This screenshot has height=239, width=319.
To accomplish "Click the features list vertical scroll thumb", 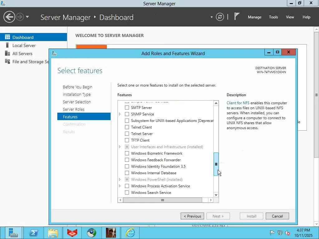I will [216, 164].
